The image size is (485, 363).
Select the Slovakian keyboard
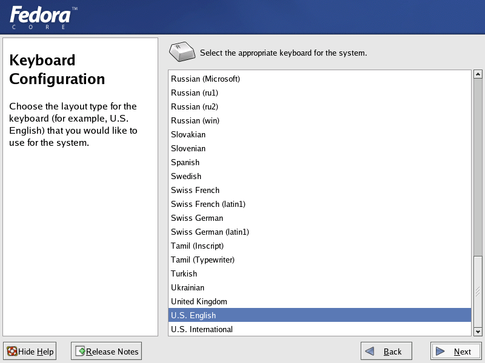(x=319, y=134)
